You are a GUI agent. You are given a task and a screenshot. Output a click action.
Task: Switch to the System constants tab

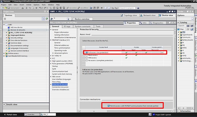83,26
